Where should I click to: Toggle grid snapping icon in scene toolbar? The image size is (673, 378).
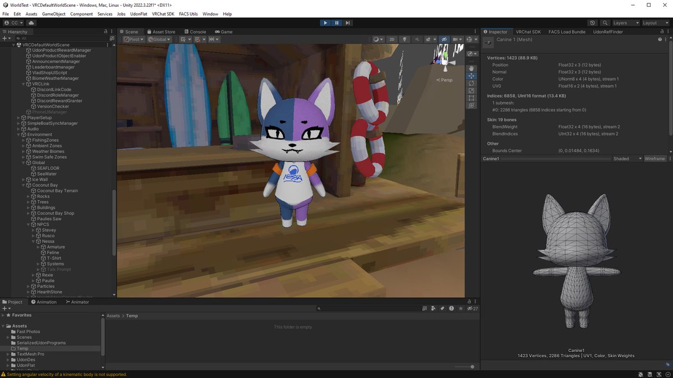184,39
